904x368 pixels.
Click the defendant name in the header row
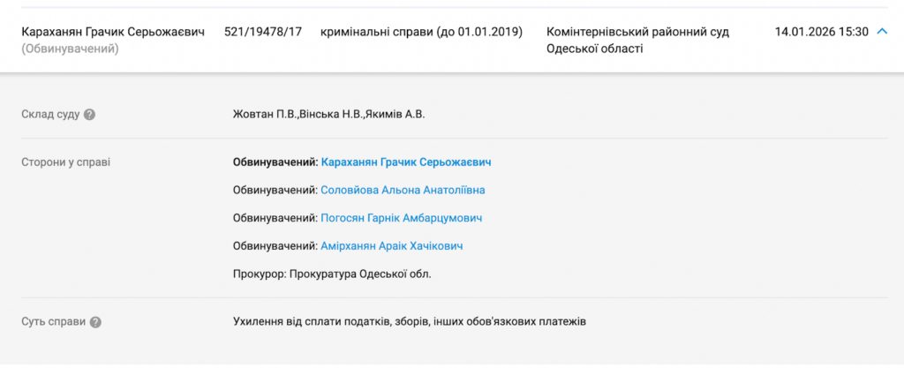(112, 32)
